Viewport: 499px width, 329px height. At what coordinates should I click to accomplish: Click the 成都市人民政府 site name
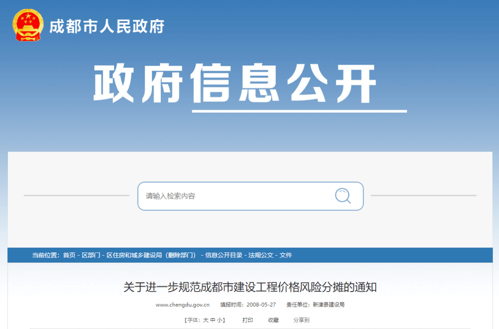pos(107,27)
